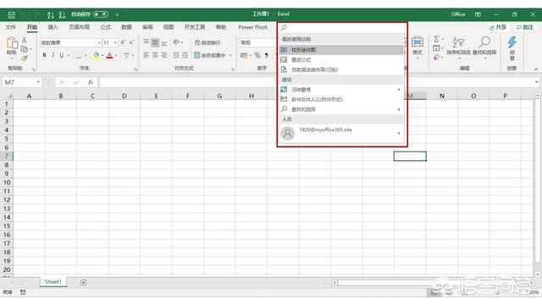
Task: Toggle Bold formatting
Action: point(44,55)
